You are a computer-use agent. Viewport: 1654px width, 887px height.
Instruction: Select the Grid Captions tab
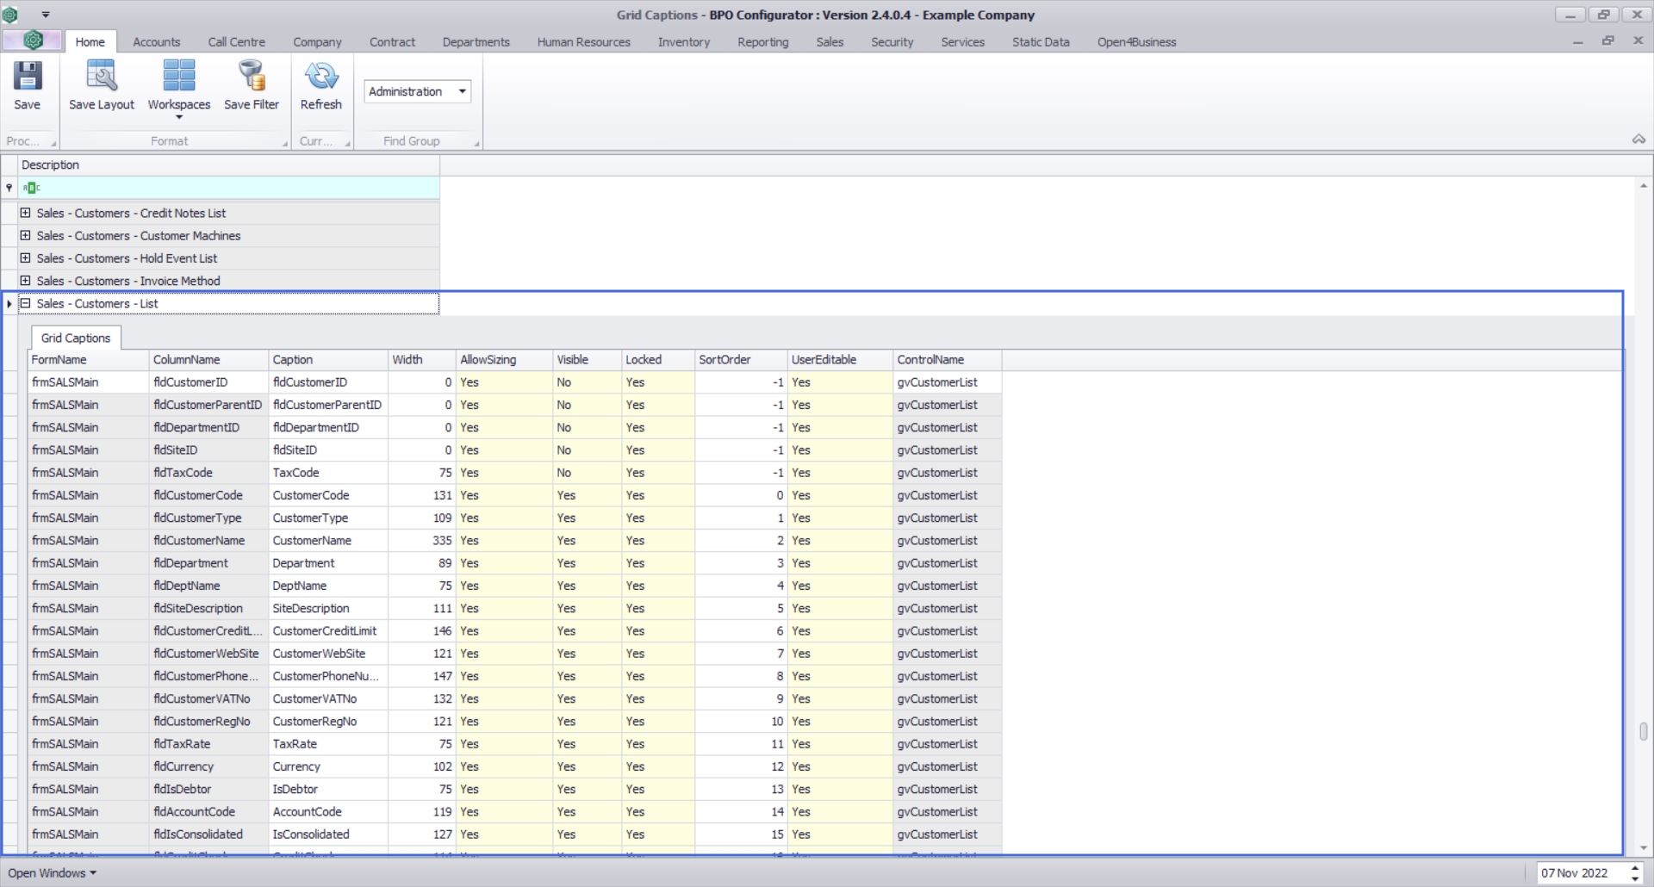coord(76,338)
